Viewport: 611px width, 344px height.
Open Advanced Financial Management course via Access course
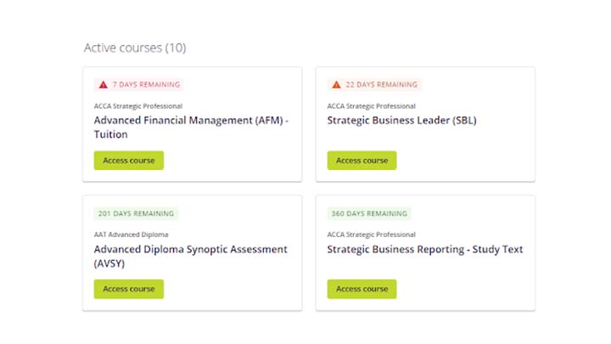(129, 161)
